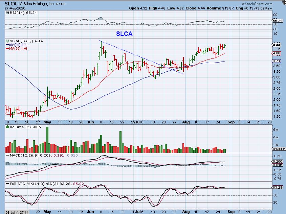
Task: Click the 1.25 label on the price axis
Action: click(x=277, y=117)
